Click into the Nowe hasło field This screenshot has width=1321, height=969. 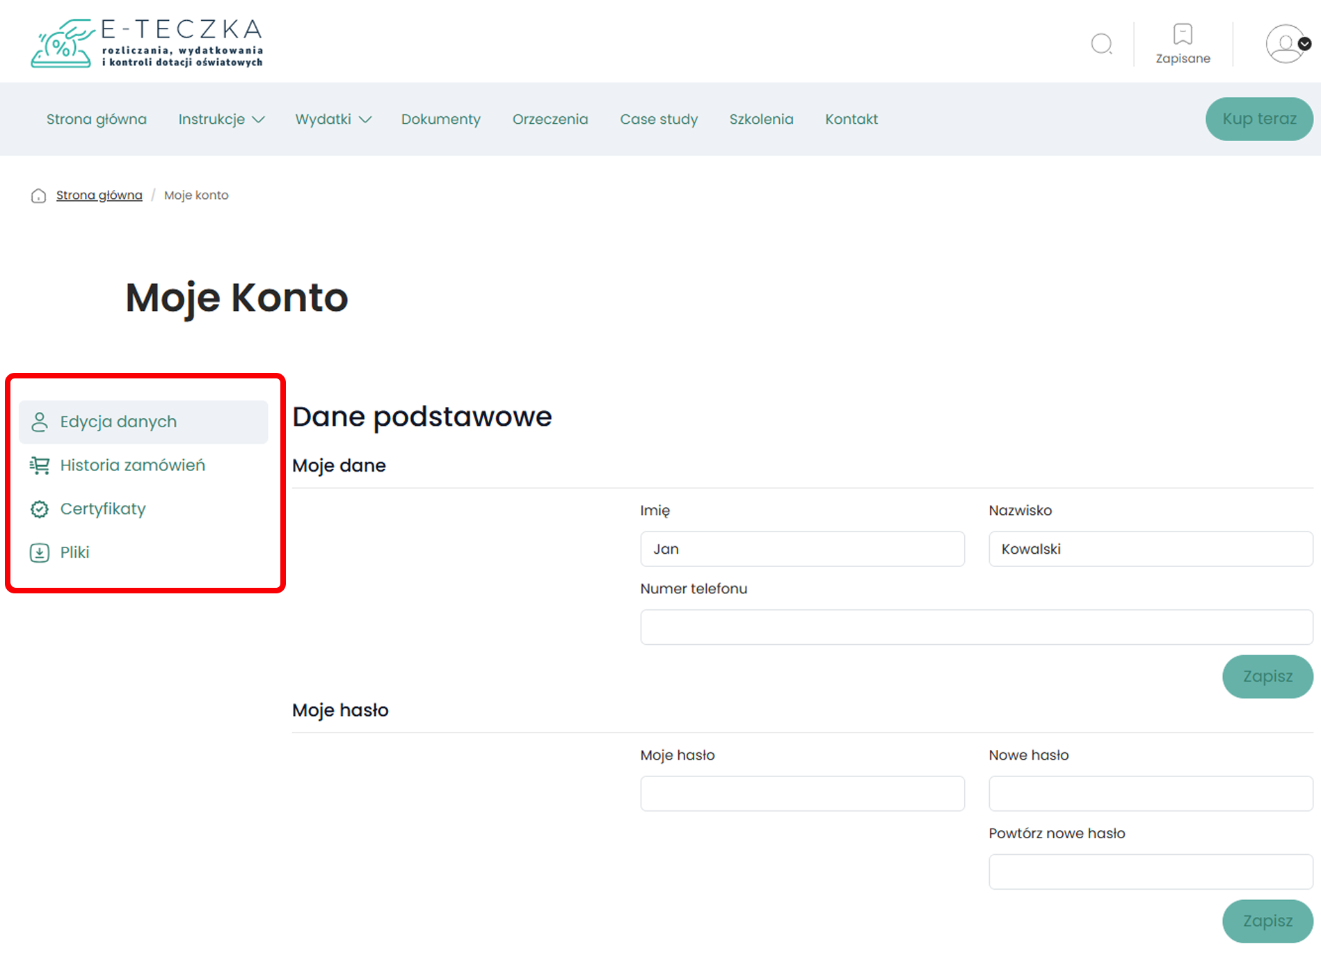point(1150,794)
